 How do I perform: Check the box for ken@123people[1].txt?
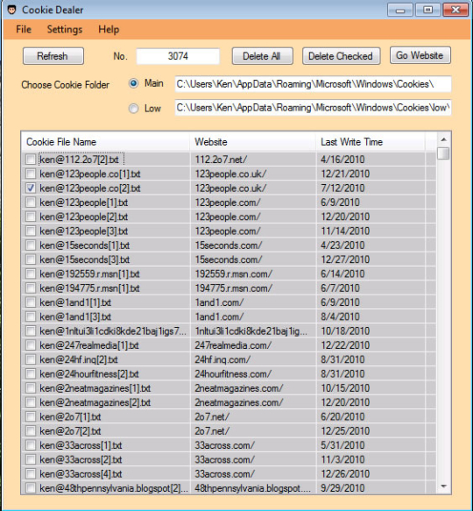pyautogui.click(x=31, y=202)
